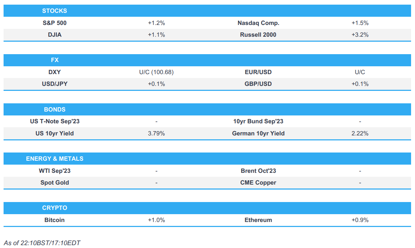
Task: Select the Spot Gold label
Action: [x=55, y=182]
